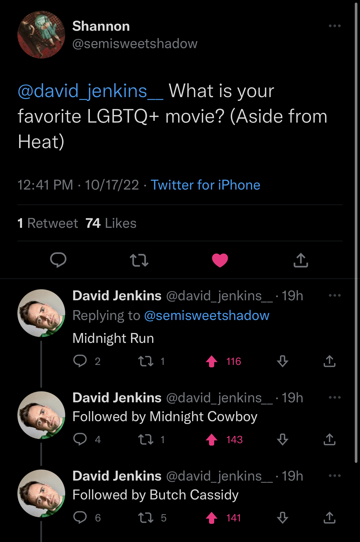Retweet Shannon's main tweet

139,260
